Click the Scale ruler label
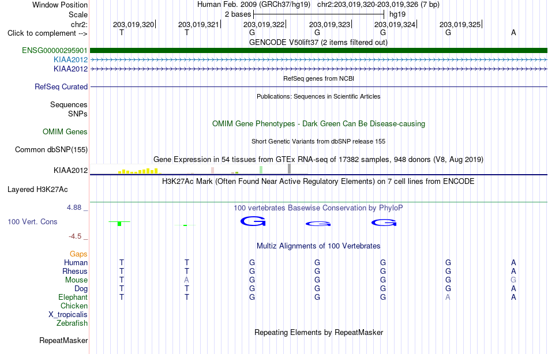 [78, 14]
